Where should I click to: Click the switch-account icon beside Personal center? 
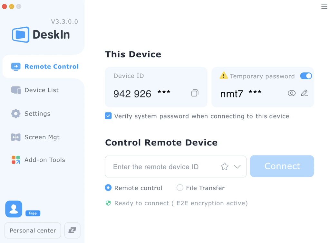tap(72, 230)
